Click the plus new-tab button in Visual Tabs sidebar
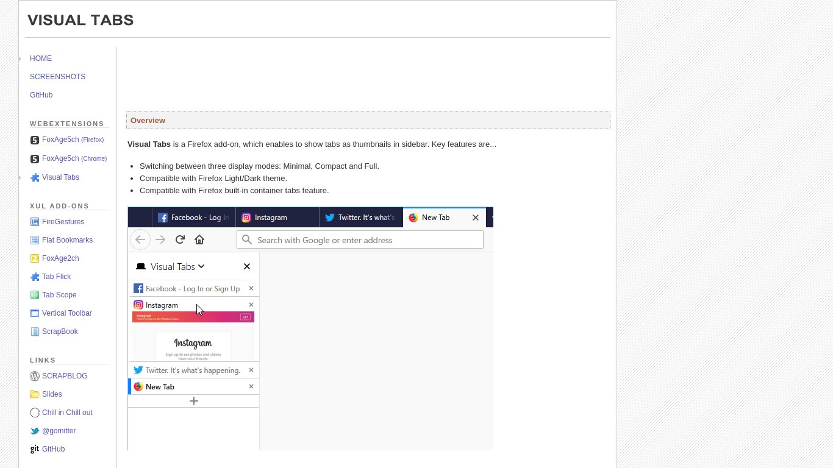Screen dimensions: 833x468 click(x=194, y=401)
